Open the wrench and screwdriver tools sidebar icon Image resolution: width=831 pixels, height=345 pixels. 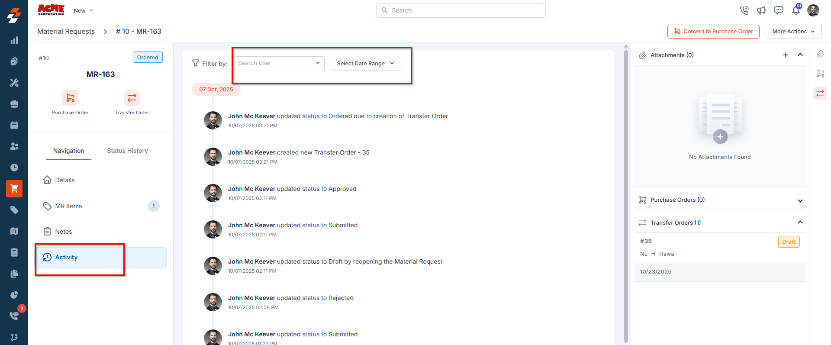pos(14,83)
